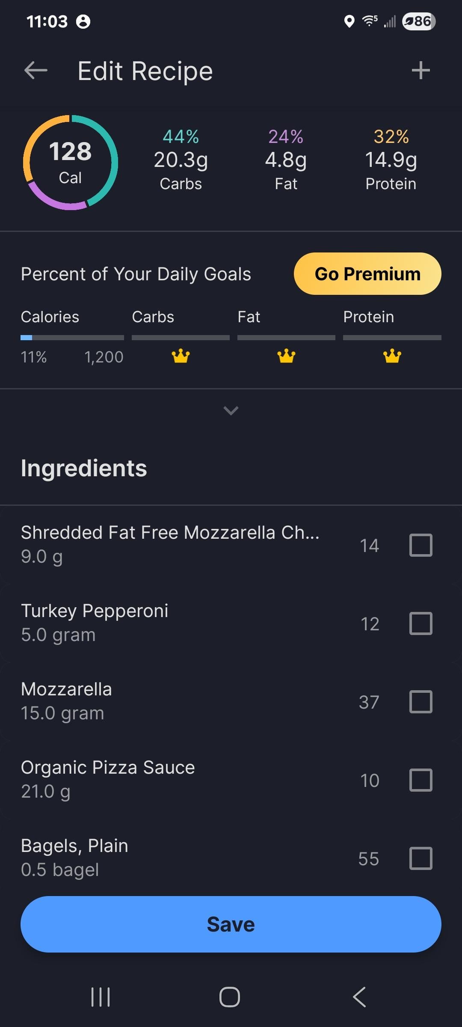
Task: Tap the back arrow in Edit Recipe header
Action: tap(36, 71)
